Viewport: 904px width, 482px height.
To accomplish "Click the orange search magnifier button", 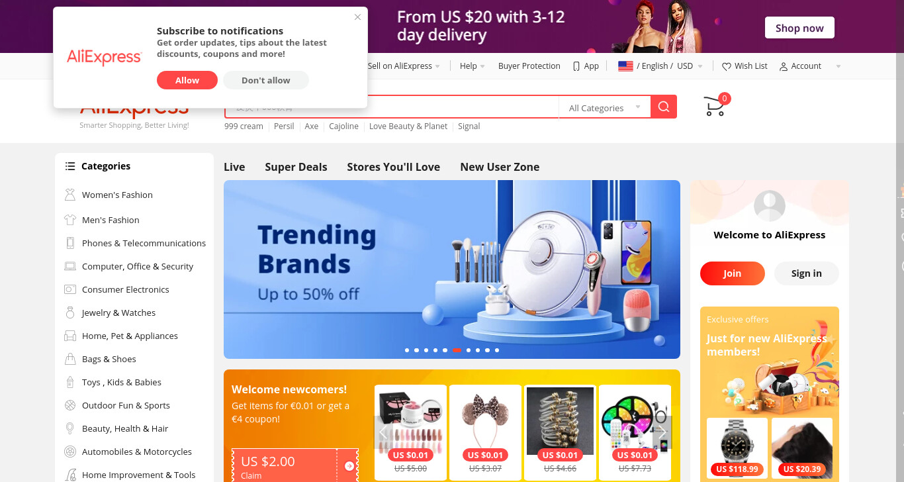I will click(x=664, y=107).
